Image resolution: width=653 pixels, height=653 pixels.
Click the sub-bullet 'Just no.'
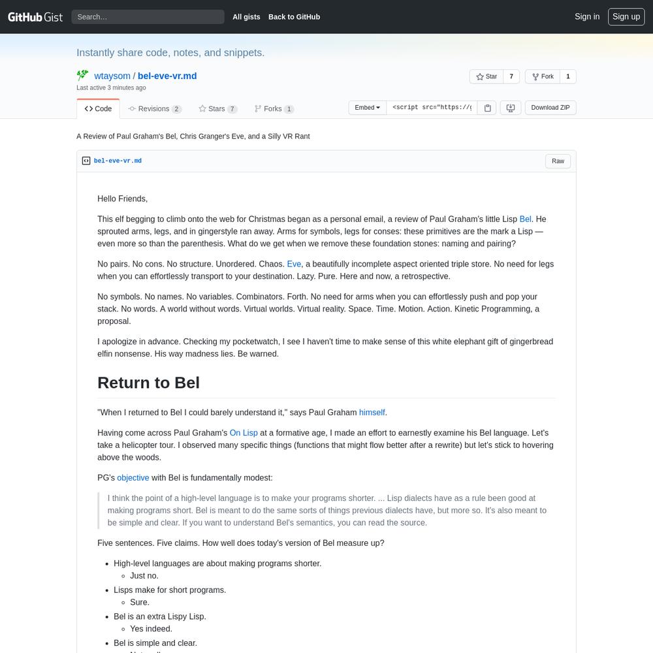[x=144, y=576]
